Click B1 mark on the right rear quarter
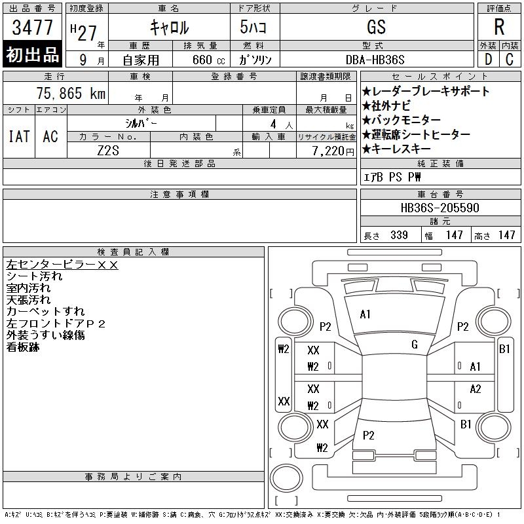 466,424
